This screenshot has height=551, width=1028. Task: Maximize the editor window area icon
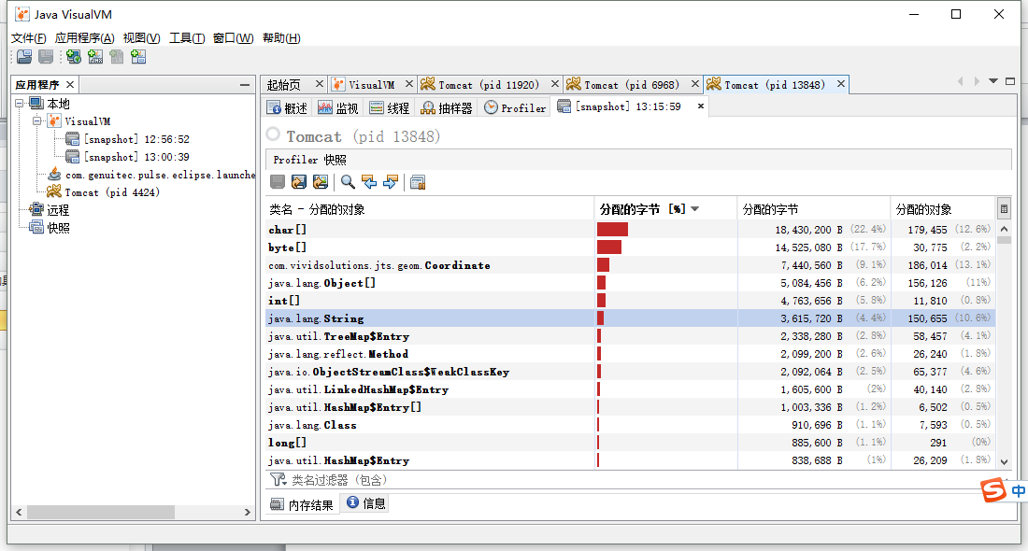coord(1010,81)
